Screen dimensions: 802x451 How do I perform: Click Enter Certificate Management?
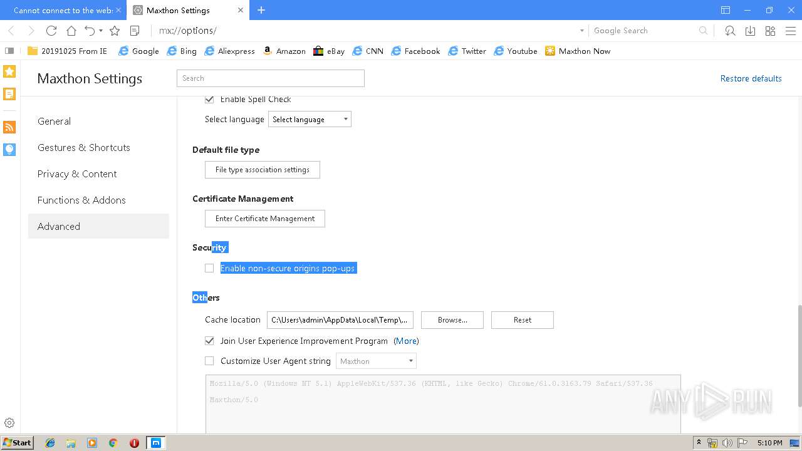pyautogui.click(x=265, y=219)
